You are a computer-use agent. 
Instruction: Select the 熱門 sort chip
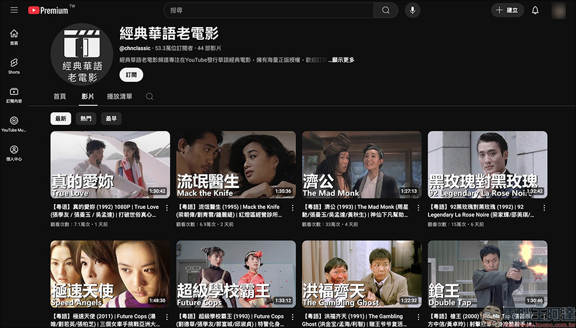pos(86,119)
